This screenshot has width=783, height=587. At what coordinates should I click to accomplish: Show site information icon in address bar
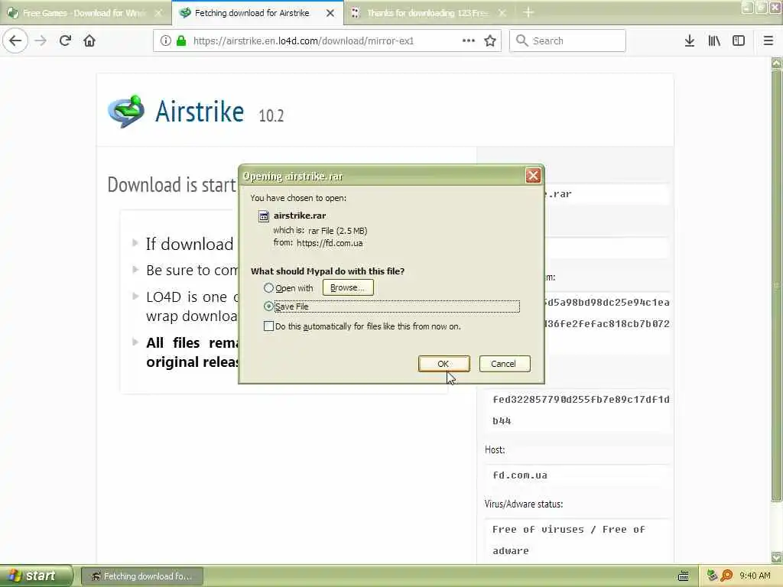[165, 41]
